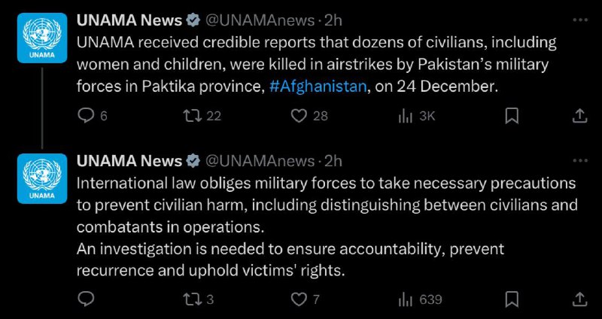Viewport: 602px width, 319px height.
Task: Click @UNAMAnews handle on second tweet
Action: click(260, 161)
